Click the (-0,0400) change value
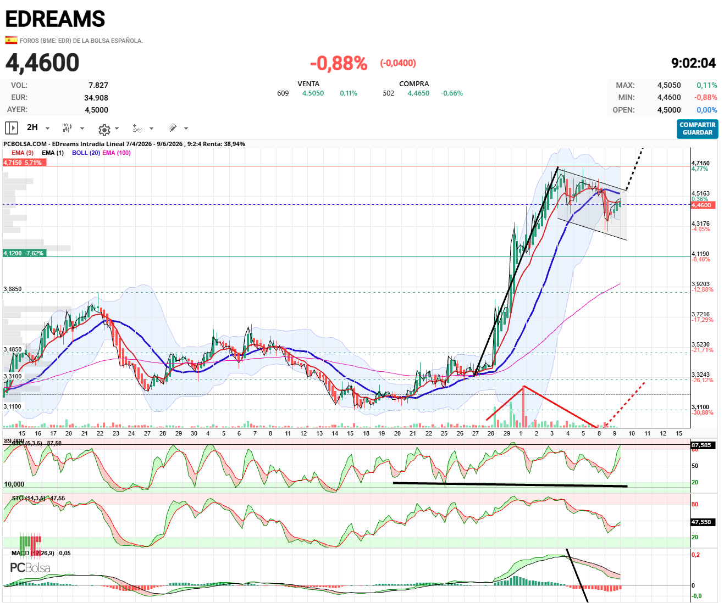Screen dimensions: 724x603 [398, 63]
